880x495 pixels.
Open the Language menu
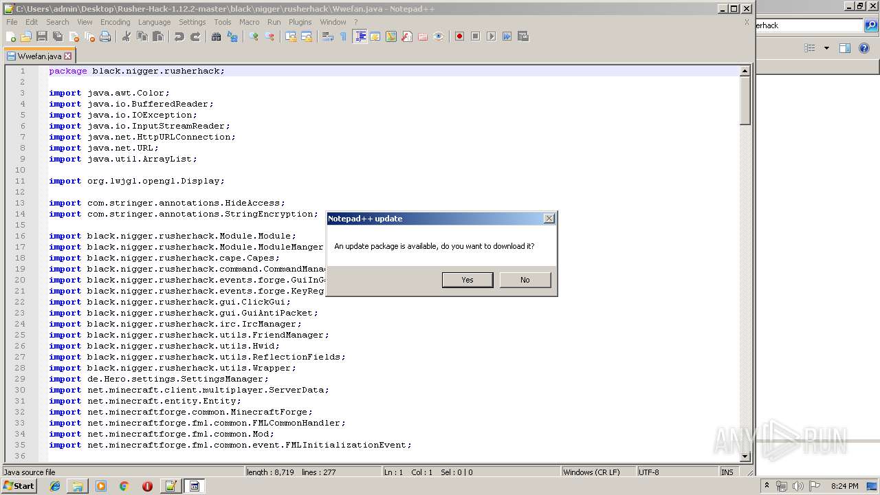(154, 22)
